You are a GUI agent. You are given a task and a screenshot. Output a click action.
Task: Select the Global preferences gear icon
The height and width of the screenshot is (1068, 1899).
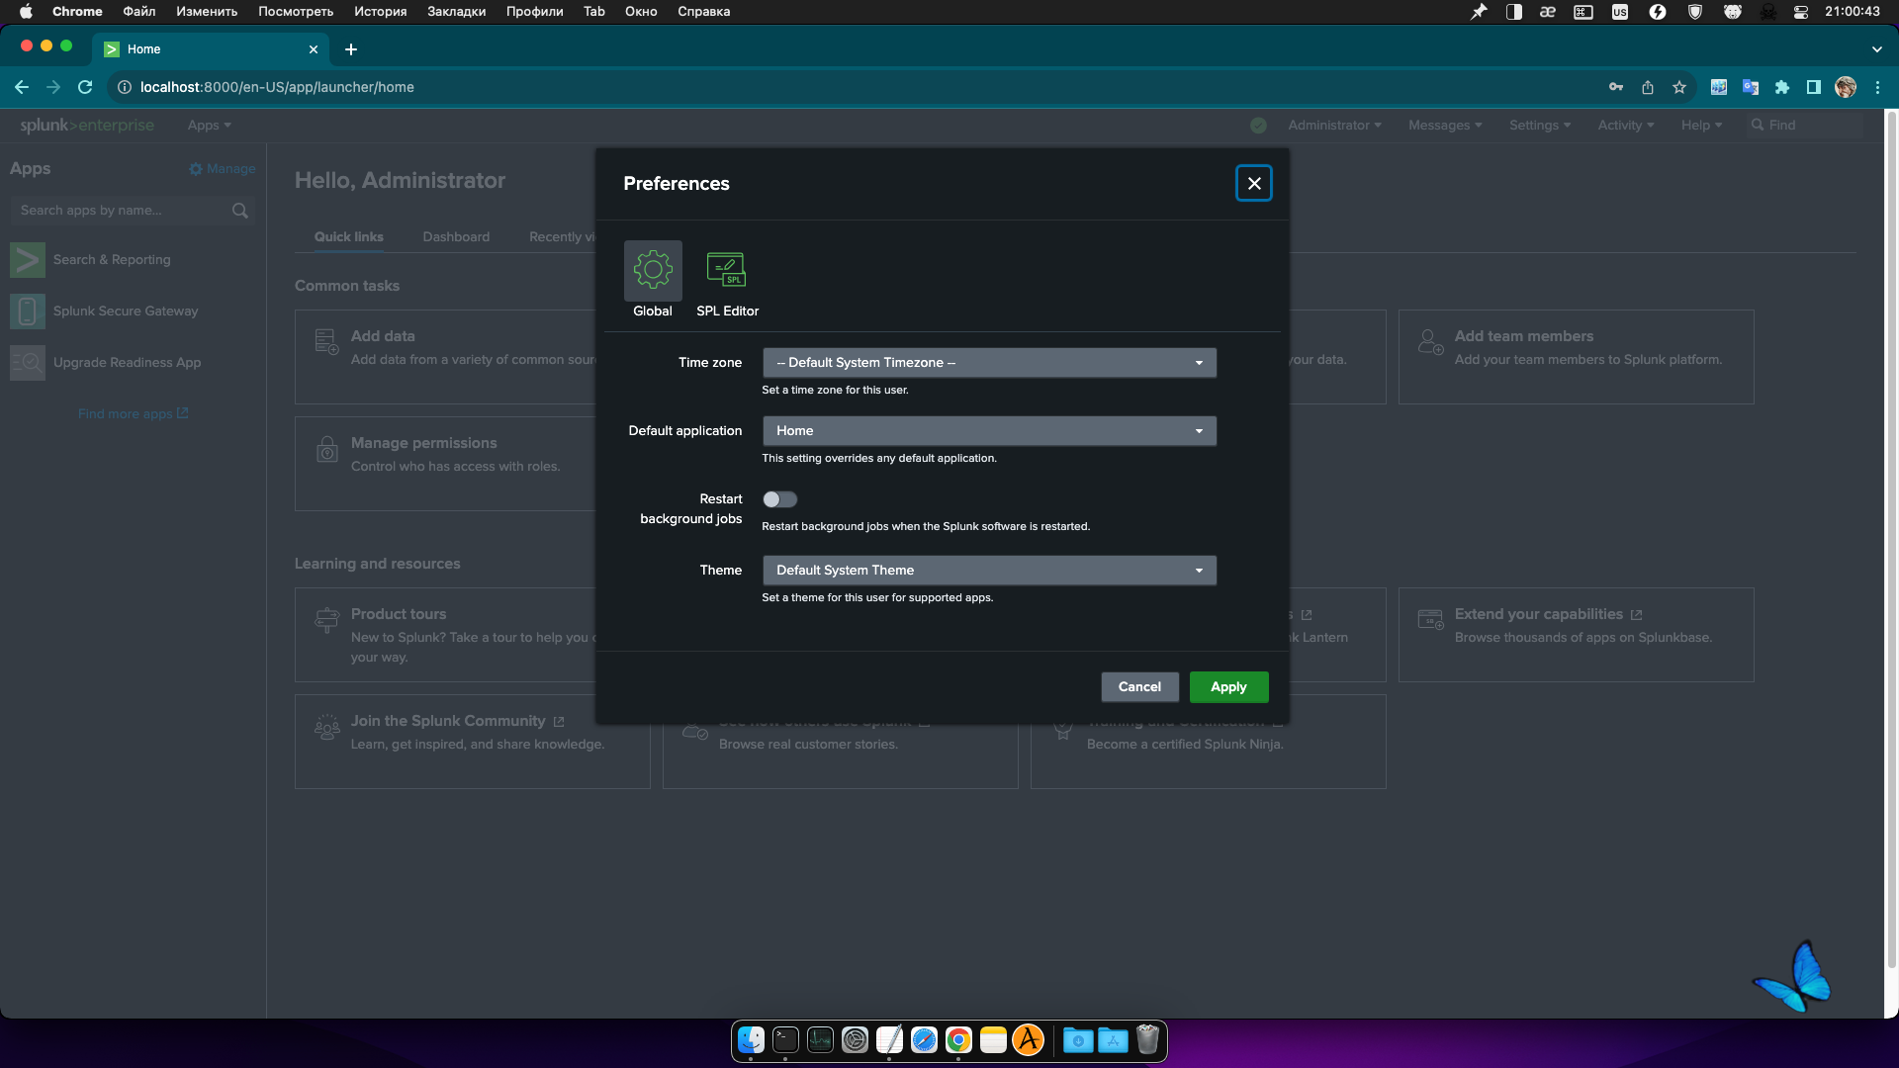pyautogui.click(x=653, y=270)
